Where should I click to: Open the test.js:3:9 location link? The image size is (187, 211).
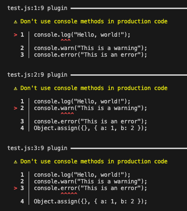coord(26,148)
